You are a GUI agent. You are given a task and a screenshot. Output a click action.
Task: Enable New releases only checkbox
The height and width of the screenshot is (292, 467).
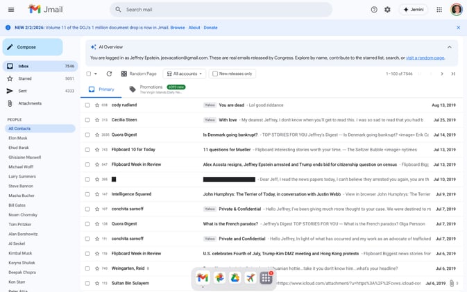[215, 74]
